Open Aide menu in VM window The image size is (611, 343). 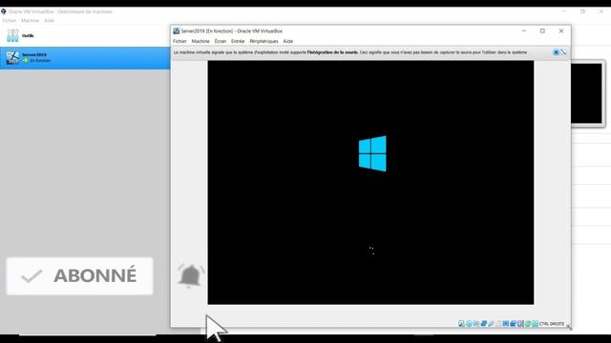pos(288,41)
